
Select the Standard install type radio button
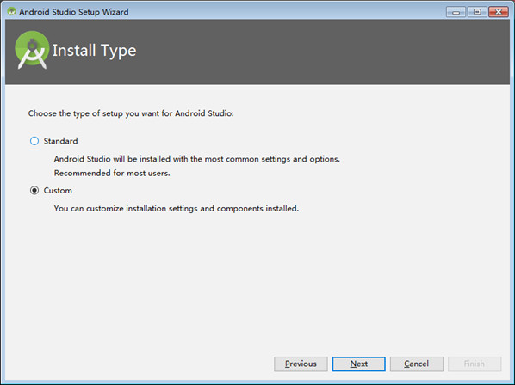pos(34,141)
